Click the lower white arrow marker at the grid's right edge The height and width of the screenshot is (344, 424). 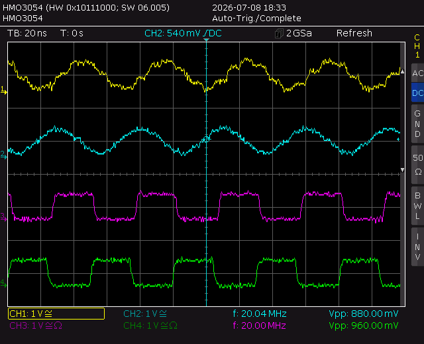click(x=402, y=170)
